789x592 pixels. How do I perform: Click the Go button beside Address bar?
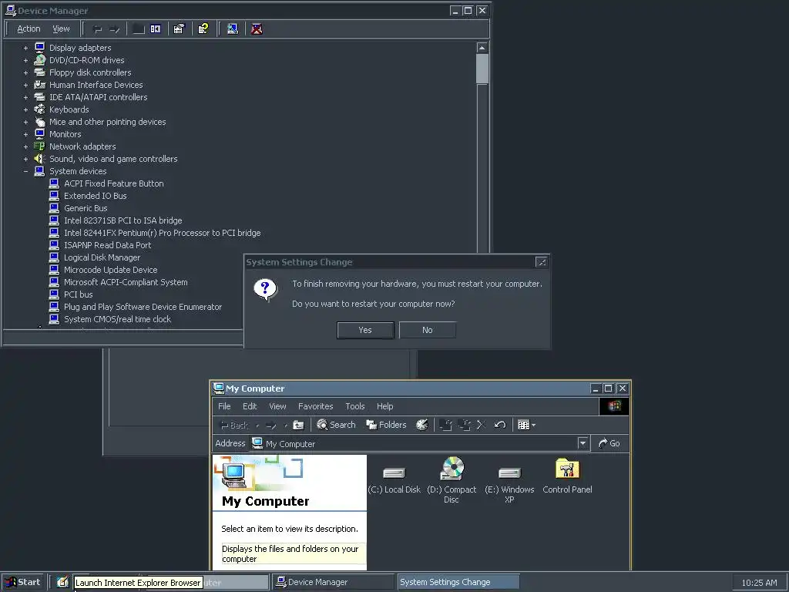(609, 443)
